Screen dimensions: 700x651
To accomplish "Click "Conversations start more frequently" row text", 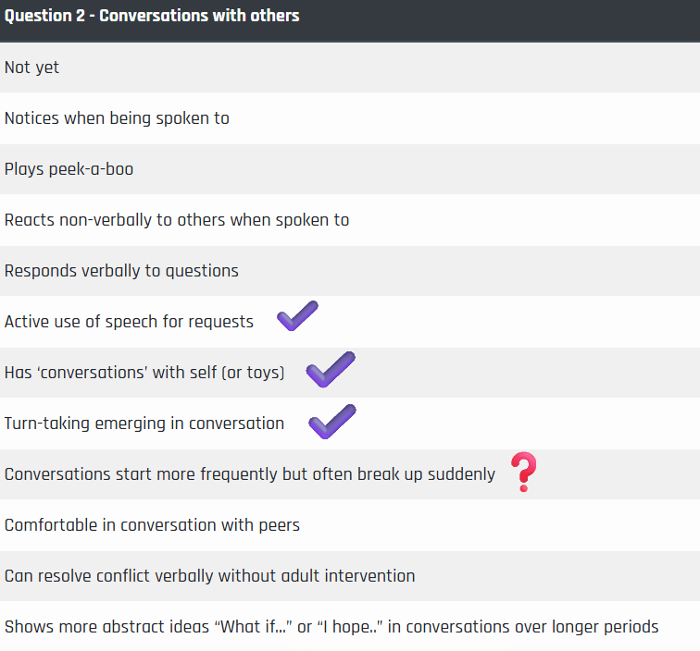I will pos(250,474).
